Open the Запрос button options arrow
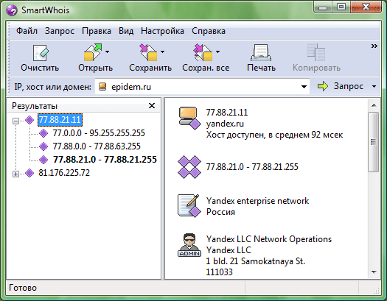 pyautogui.click(x=374, y=86)
